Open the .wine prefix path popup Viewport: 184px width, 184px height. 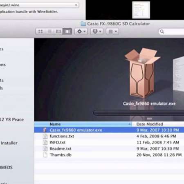(x=39, y=5)
